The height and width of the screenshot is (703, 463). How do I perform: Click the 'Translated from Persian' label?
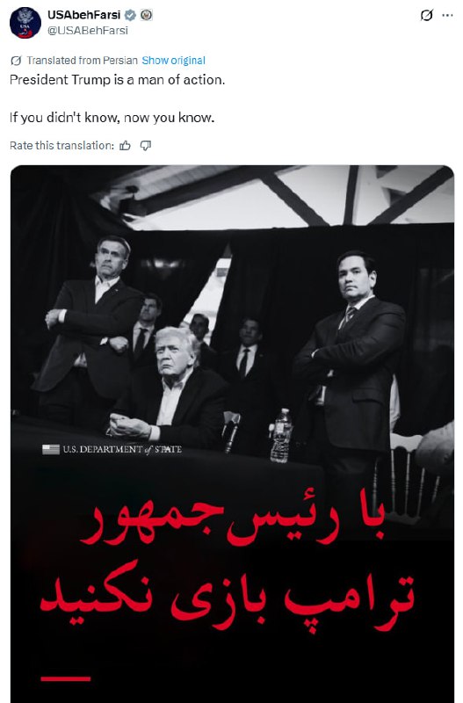click(x=82, y=61)
